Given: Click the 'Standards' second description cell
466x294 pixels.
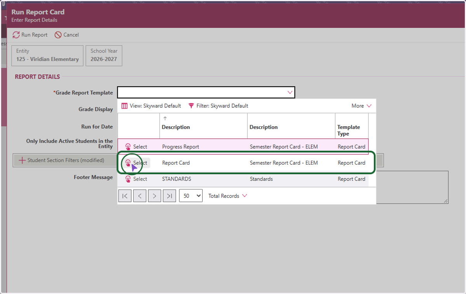Looking at the screenshot, I should pyautogui.click(x=261, y=179).
